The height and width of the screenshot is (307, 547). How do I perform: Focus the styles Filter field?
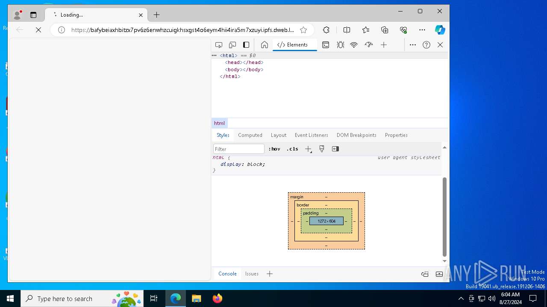click(x=239, y=149)
